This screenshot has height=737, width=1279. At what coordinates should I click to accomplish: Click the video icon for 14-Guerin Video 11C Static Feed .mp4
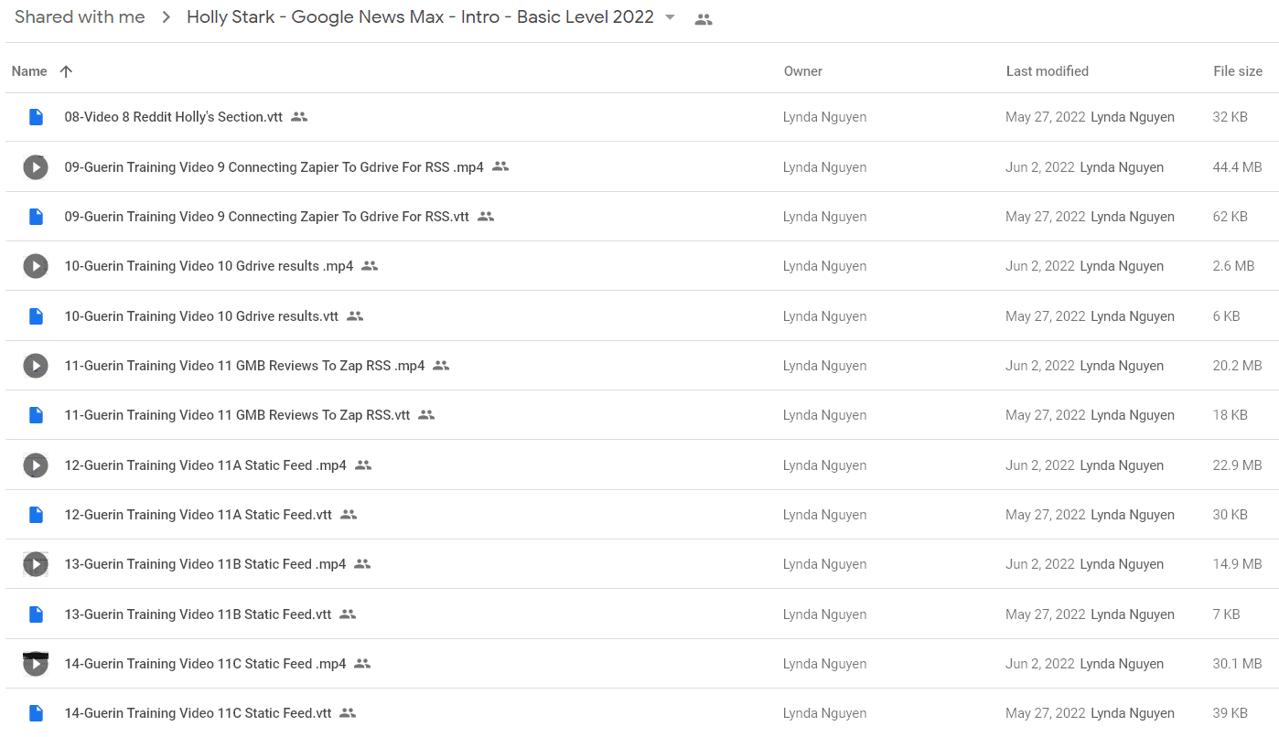pyautogui.click(x=36, y=664)
